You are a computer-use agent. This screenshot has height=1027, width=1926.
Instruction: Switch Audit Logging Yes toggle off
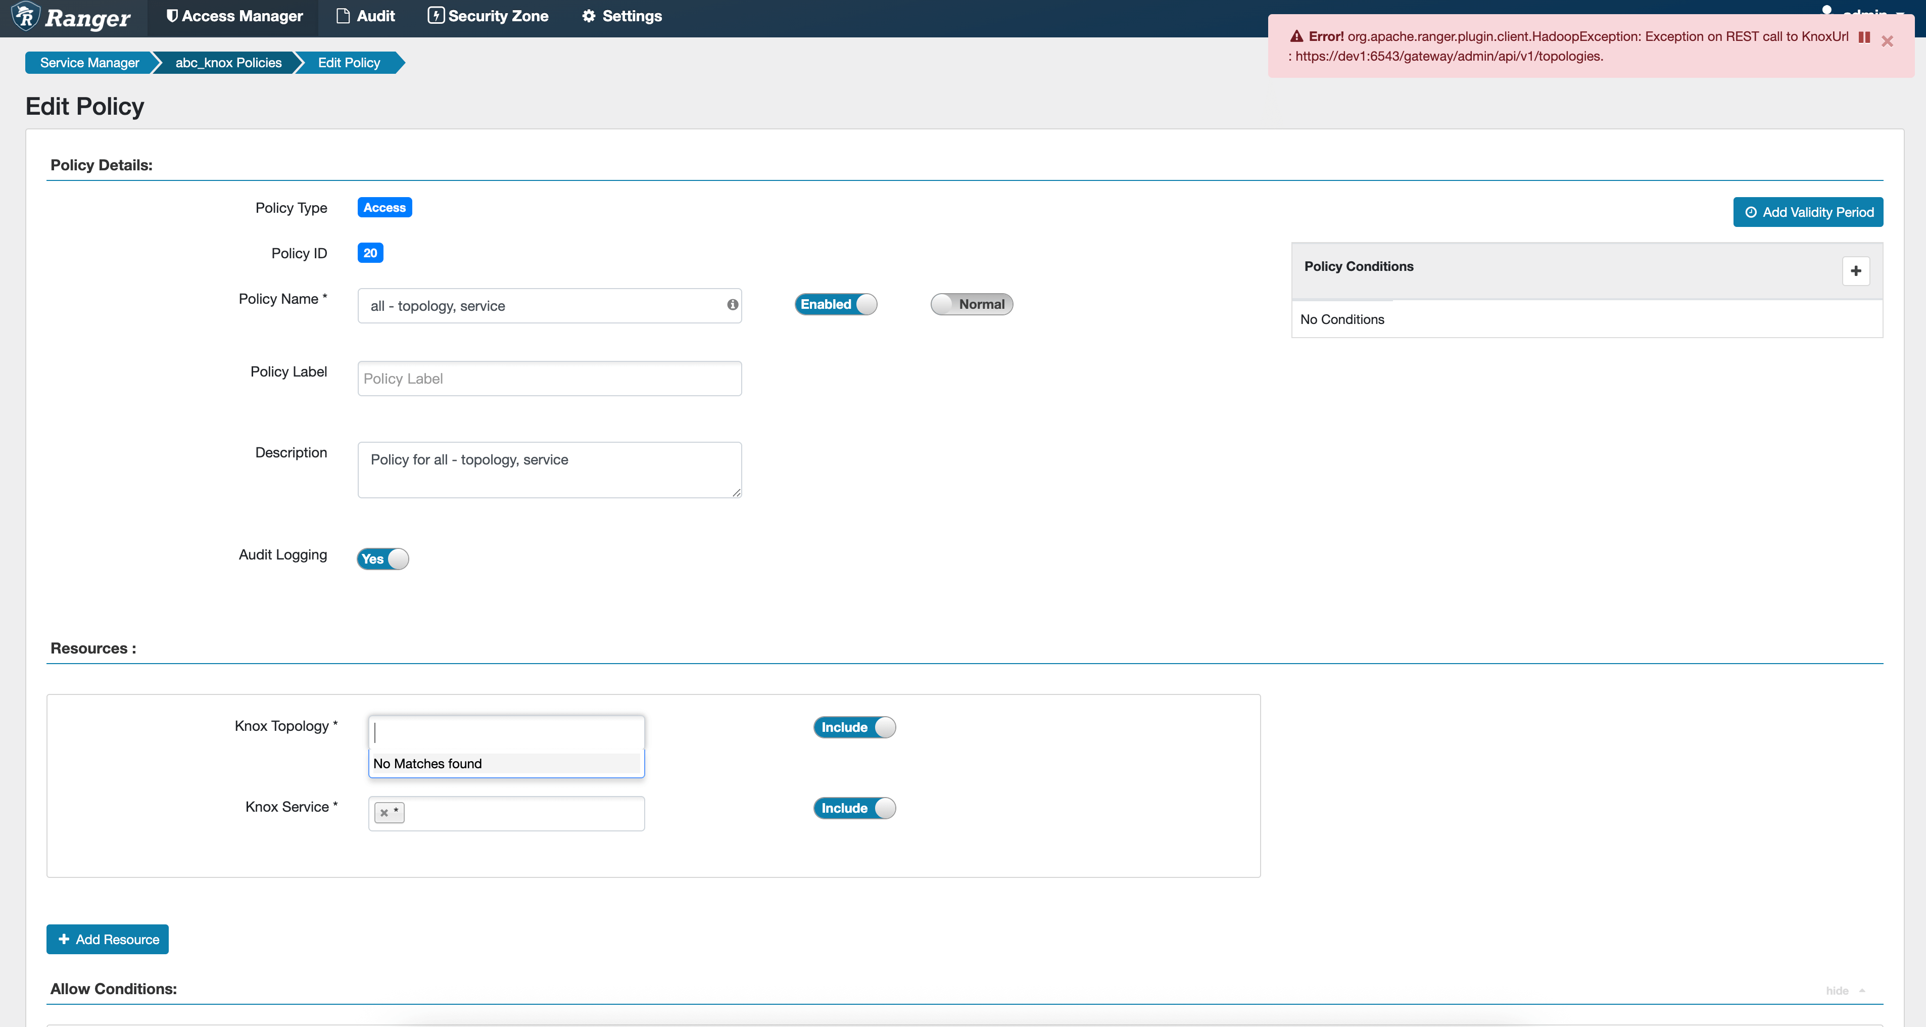(383, 559)
